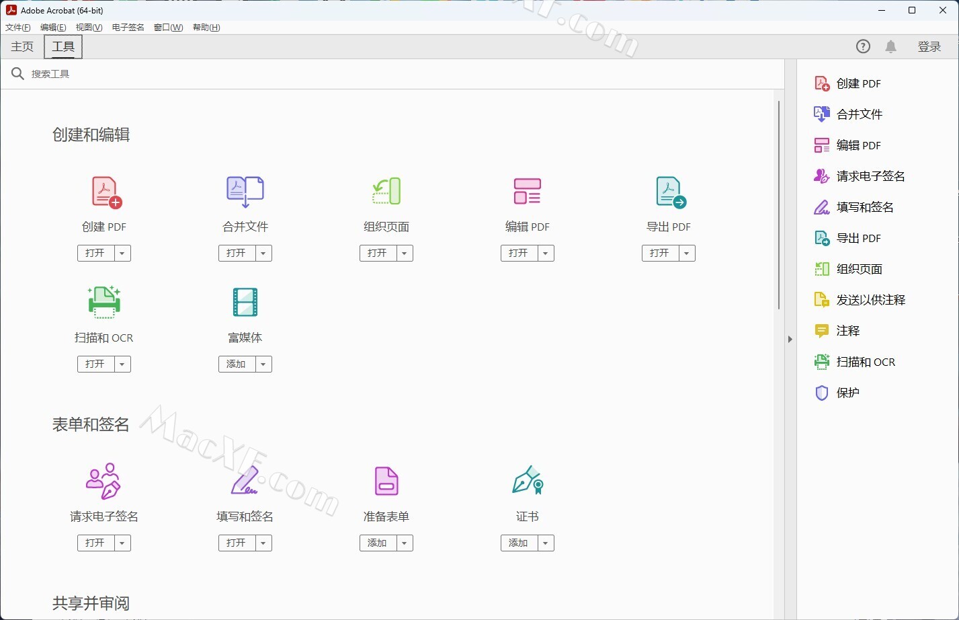Click the 富媒体 film strip icon
The width and height of the screenshot is (959, 620).
tap(245, 302)
